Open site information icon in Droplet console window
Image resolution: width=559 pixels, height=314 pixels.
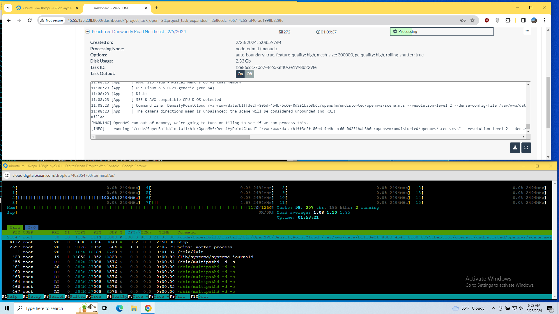tap(7, 175)
